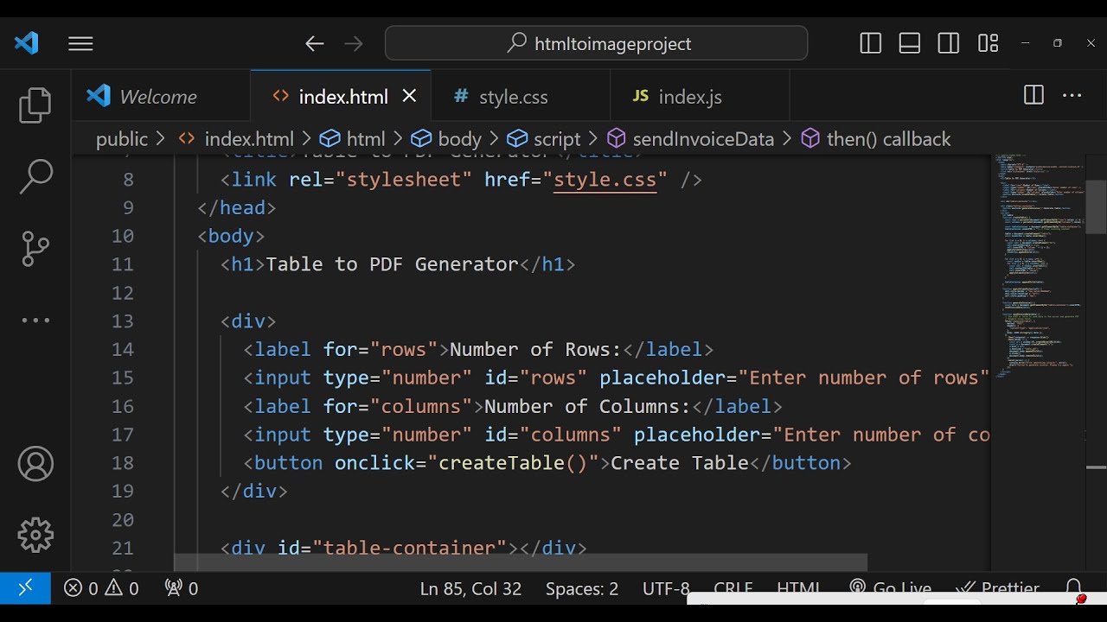
Task: Click the hamburger application menu
Action: click(80, 43)
